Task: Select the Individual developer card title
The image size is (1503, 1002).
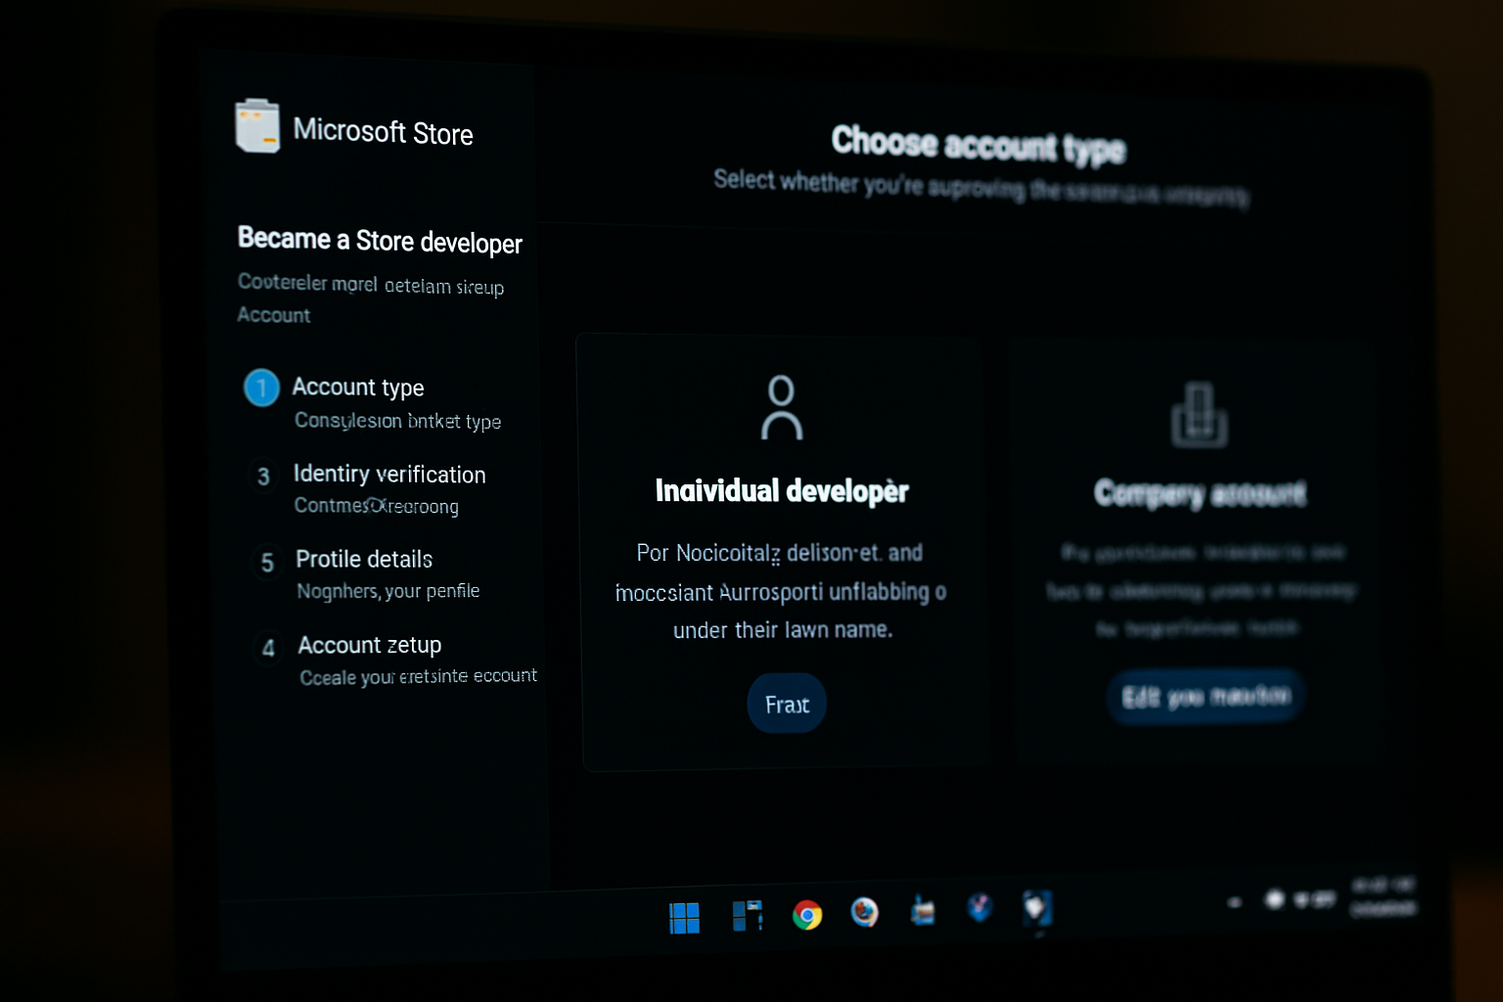Action: click(x=782, y=491)
